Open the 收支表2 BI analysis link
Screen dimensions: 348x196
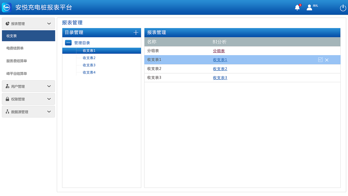click(x=220, y=69)
